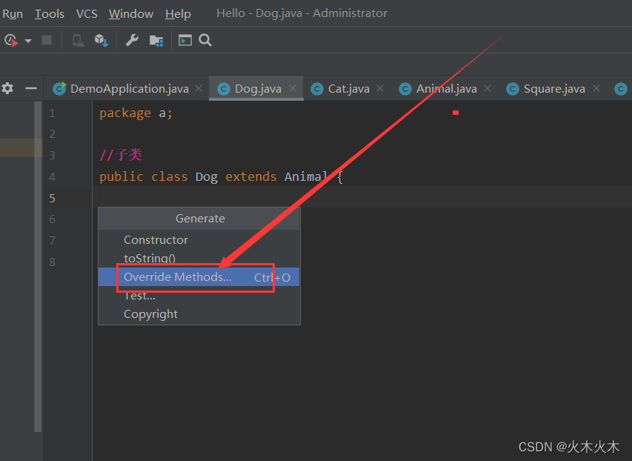Choose Test... in Generate popup
Image resolution: width=632 pixels, height=461 pixels.
[x=199, y=296]
